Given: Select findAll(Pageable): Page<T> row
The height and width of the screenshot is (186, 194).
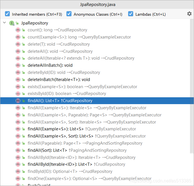Looking at the screenshot, I should (95, 143).
